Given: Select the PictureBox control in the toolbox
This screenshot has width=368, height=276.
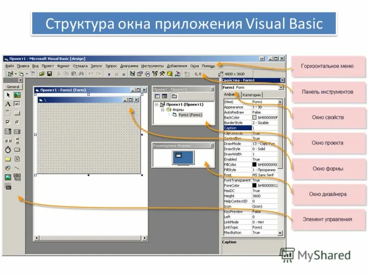Looking at the screenshot, I should (x=17, y=95).
